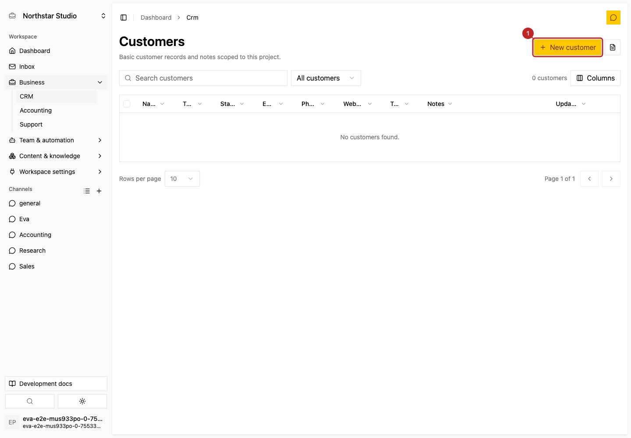Click the channels list view icon
631x438 pixels.
(x=87, y=191)
